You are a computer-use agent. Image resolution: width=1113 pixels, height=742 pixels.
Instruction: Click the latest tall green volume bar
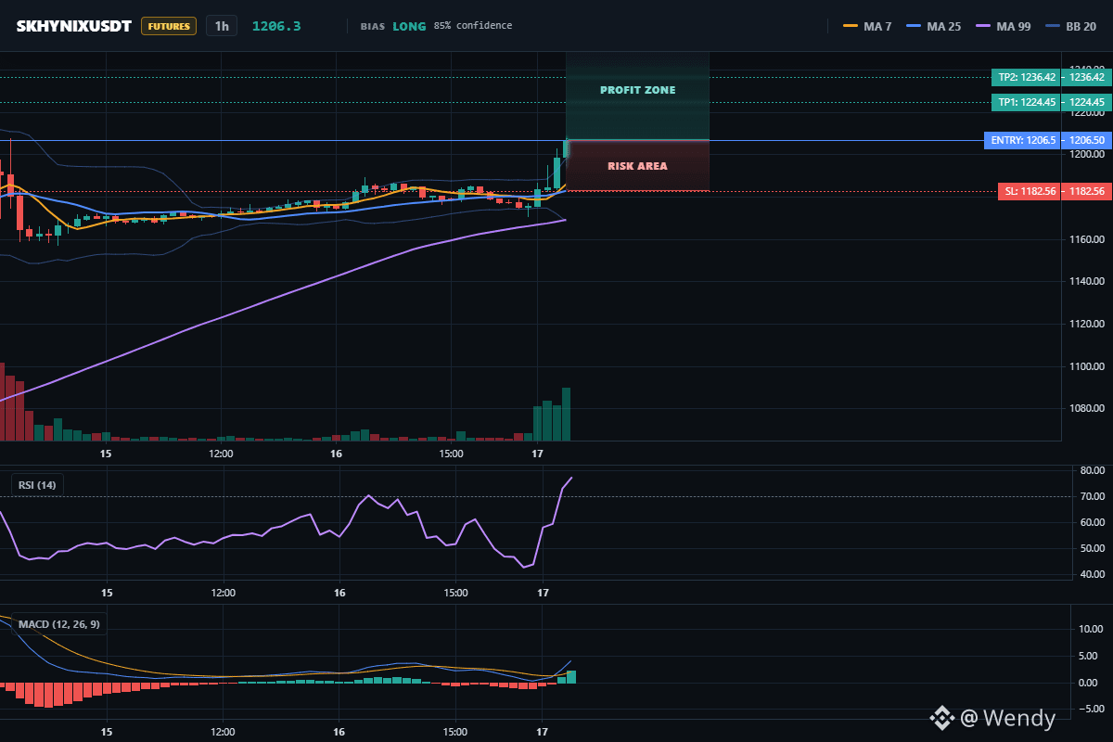pyautogui.click(x=566, y=415)
